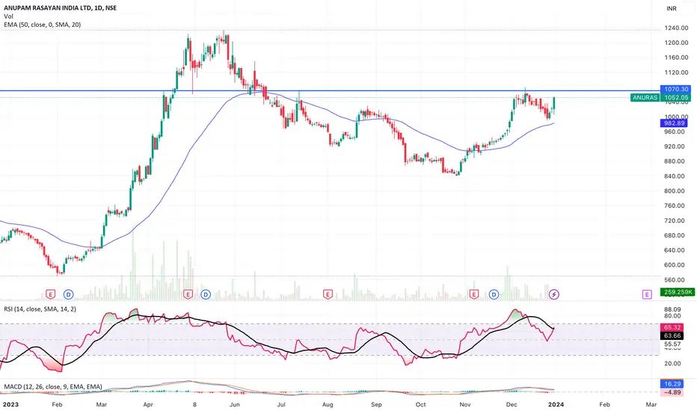Click the 2024 label on the time axis
Image resolution: width=697 pixels, height=411 pixels.
pos(556,404)
